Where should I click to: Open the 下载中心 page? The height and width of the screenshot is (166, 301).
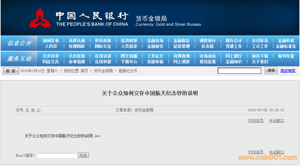point(129,62)
